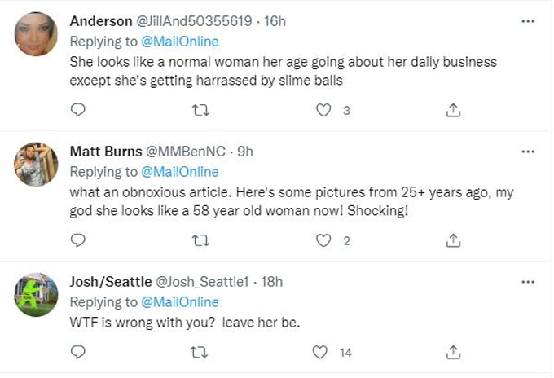View Matt Burns' profile picture
Screen dimensions: 554x378
[37, 165]
